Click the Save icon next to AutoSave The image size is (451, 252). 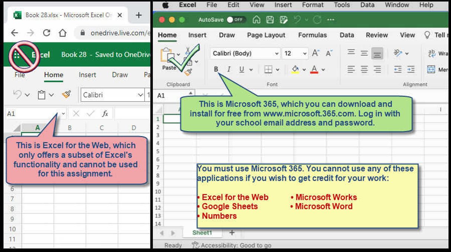tap(270, 20)
